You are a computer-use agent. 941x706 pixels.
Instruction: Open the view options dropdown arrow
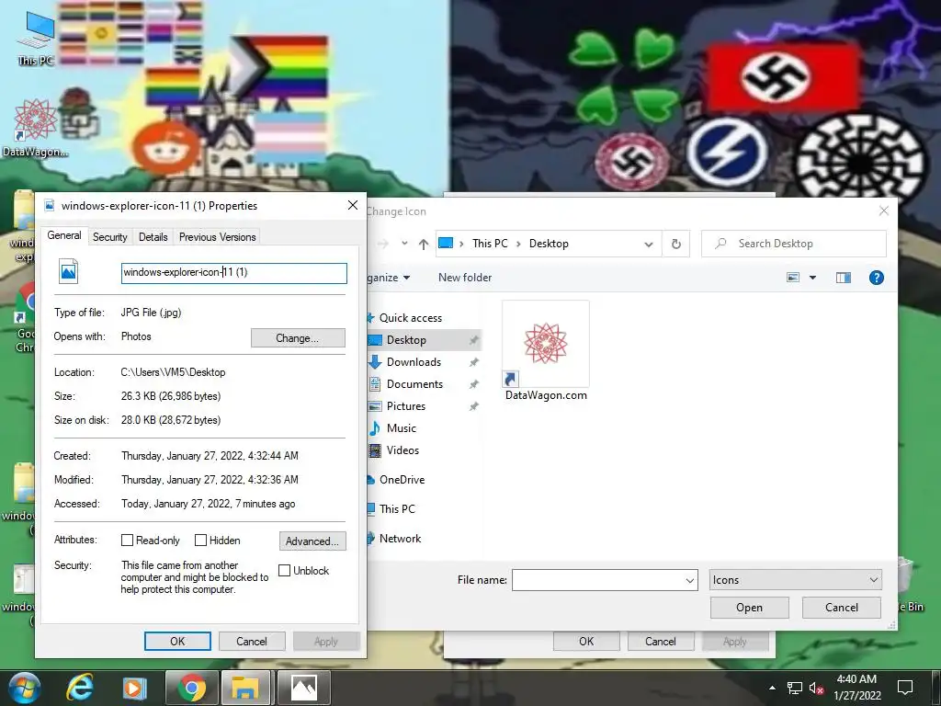(812, 278)
